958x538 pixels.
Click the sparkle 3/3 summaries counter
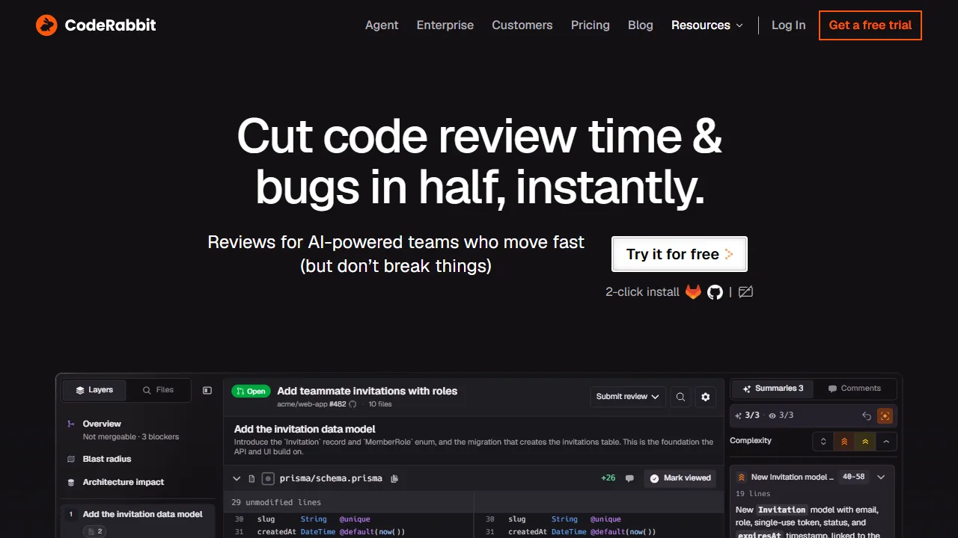click(x=747, y=415)
